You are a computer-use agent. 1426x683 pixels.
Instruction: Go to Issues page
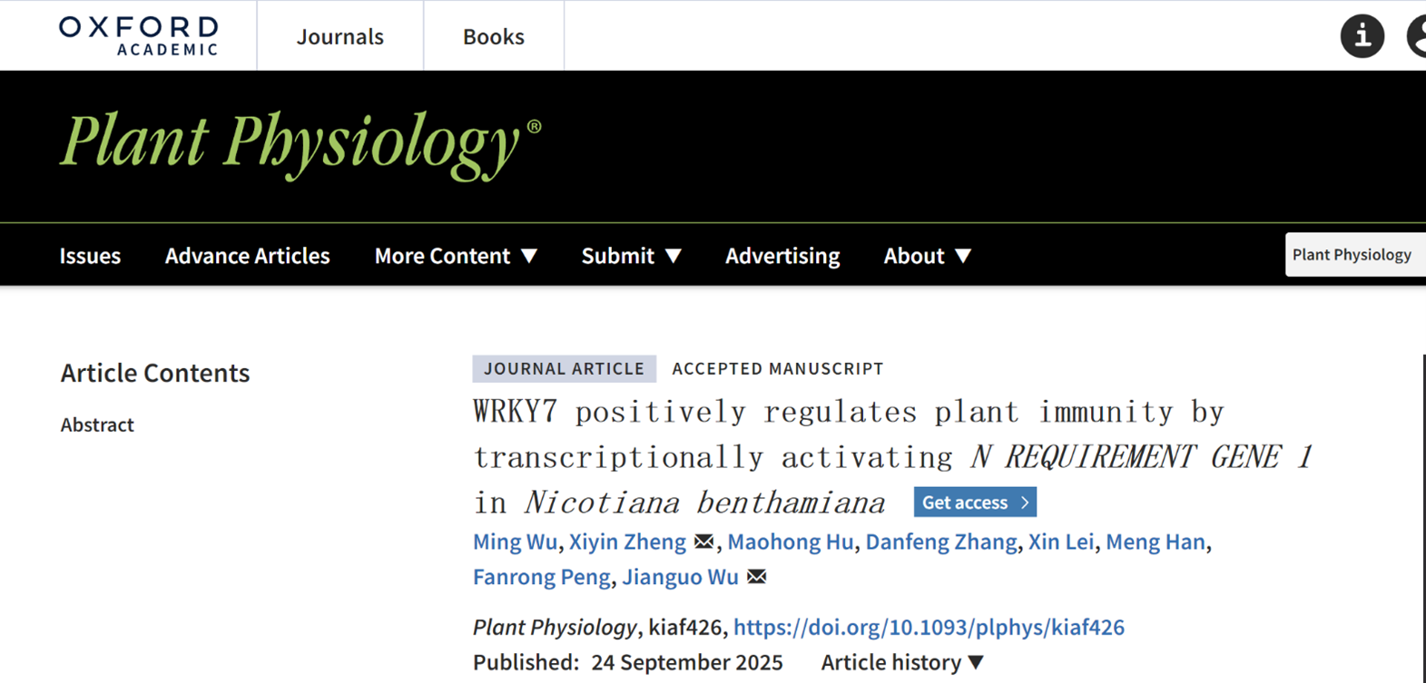click(90, 256)
